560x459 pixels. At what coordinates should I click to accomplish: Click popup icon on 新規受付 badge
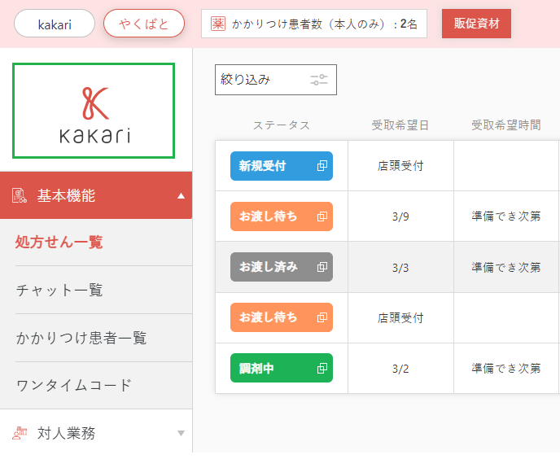pyautogui.click(x=322, y=166)
